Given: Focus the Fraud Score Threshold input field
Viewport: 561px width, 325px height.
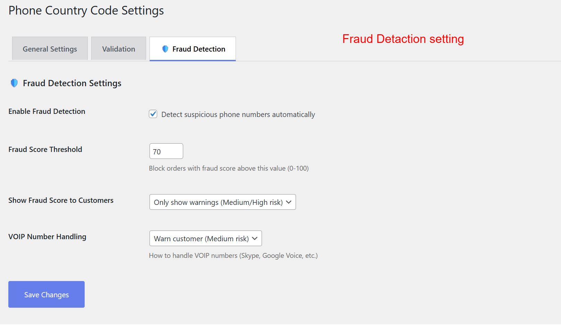Looking at the screenshot, I should [x=166, y=151].
